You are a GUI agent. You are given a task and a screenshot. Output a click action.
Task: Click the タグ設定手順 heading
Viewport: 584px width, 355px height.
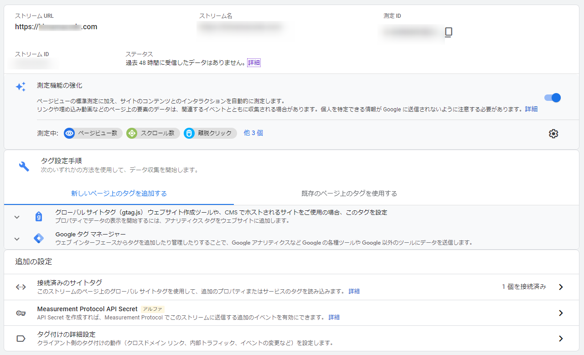61,161
